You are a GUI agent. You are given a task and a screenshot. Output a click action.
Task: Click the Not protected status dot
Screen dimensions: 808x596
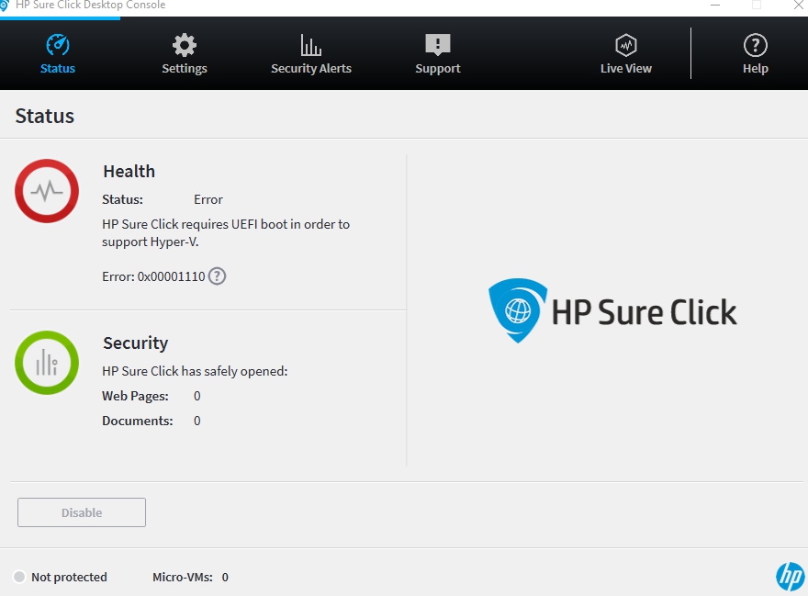[x=19, y=577]
